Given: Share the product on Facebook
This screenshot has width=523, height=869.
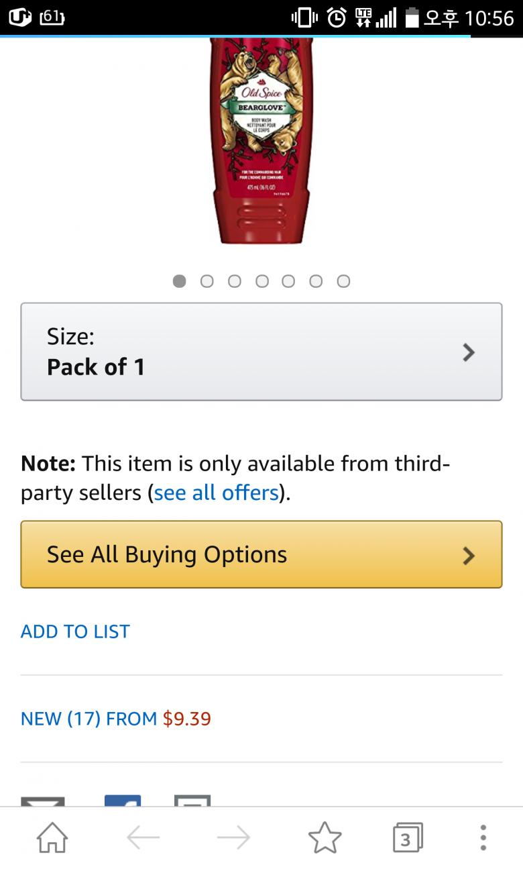Looking at the screenshot, I should pos(123,801).
